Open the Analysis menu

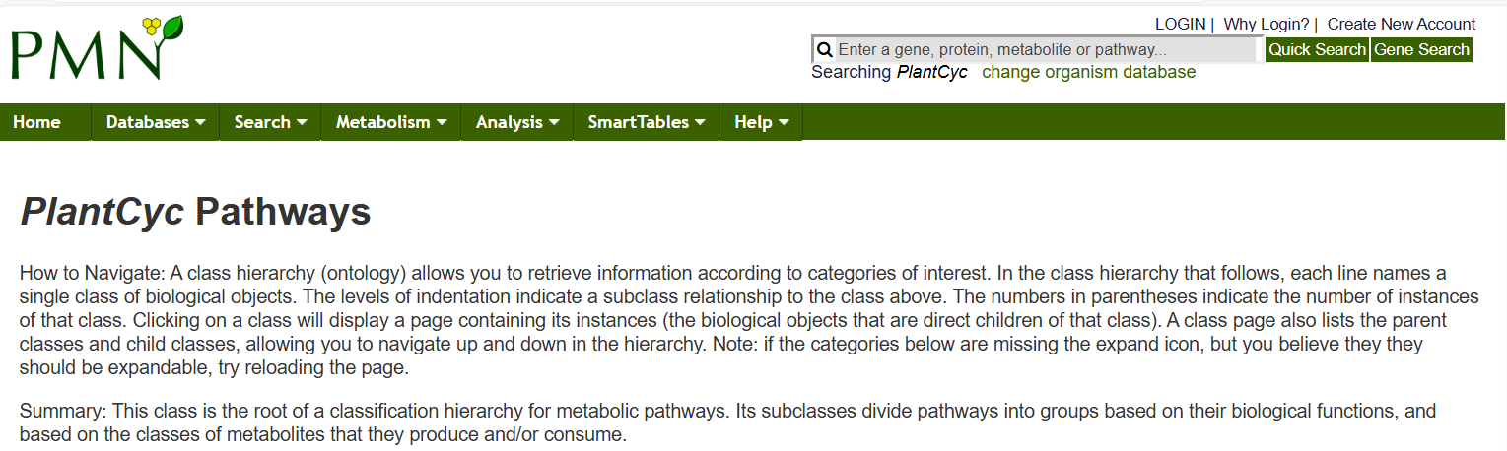point(517,122)
